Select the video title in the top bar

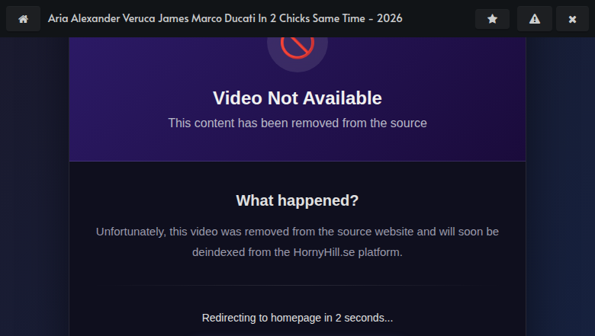(225, 18)
